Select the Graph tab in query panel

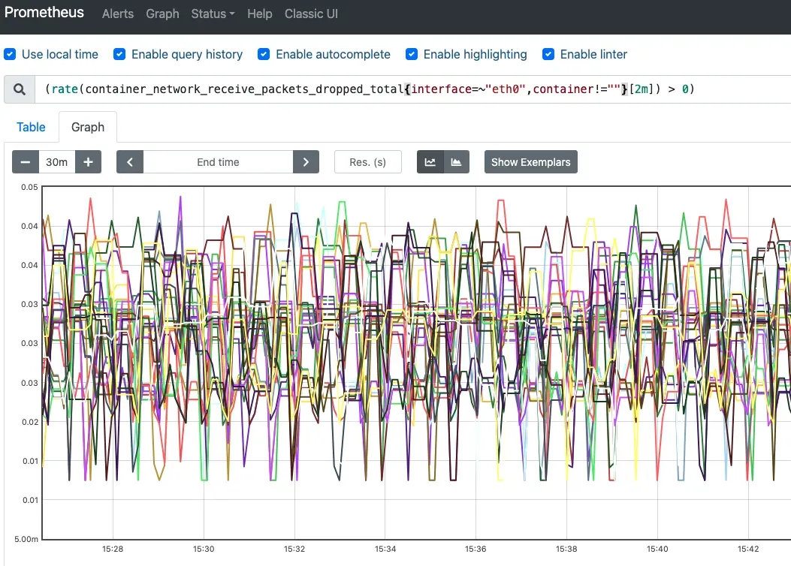88,127
